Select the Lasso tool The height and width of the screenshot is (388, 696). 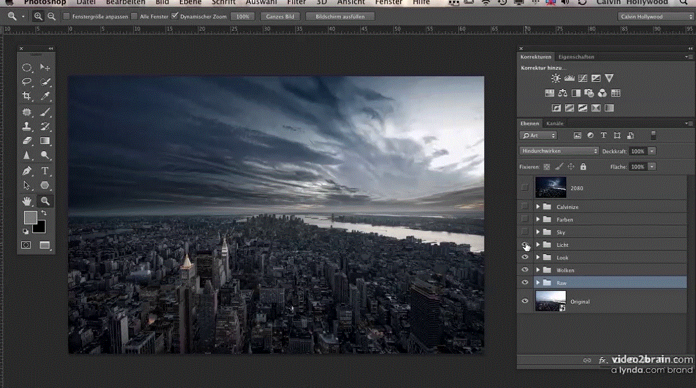26,82
